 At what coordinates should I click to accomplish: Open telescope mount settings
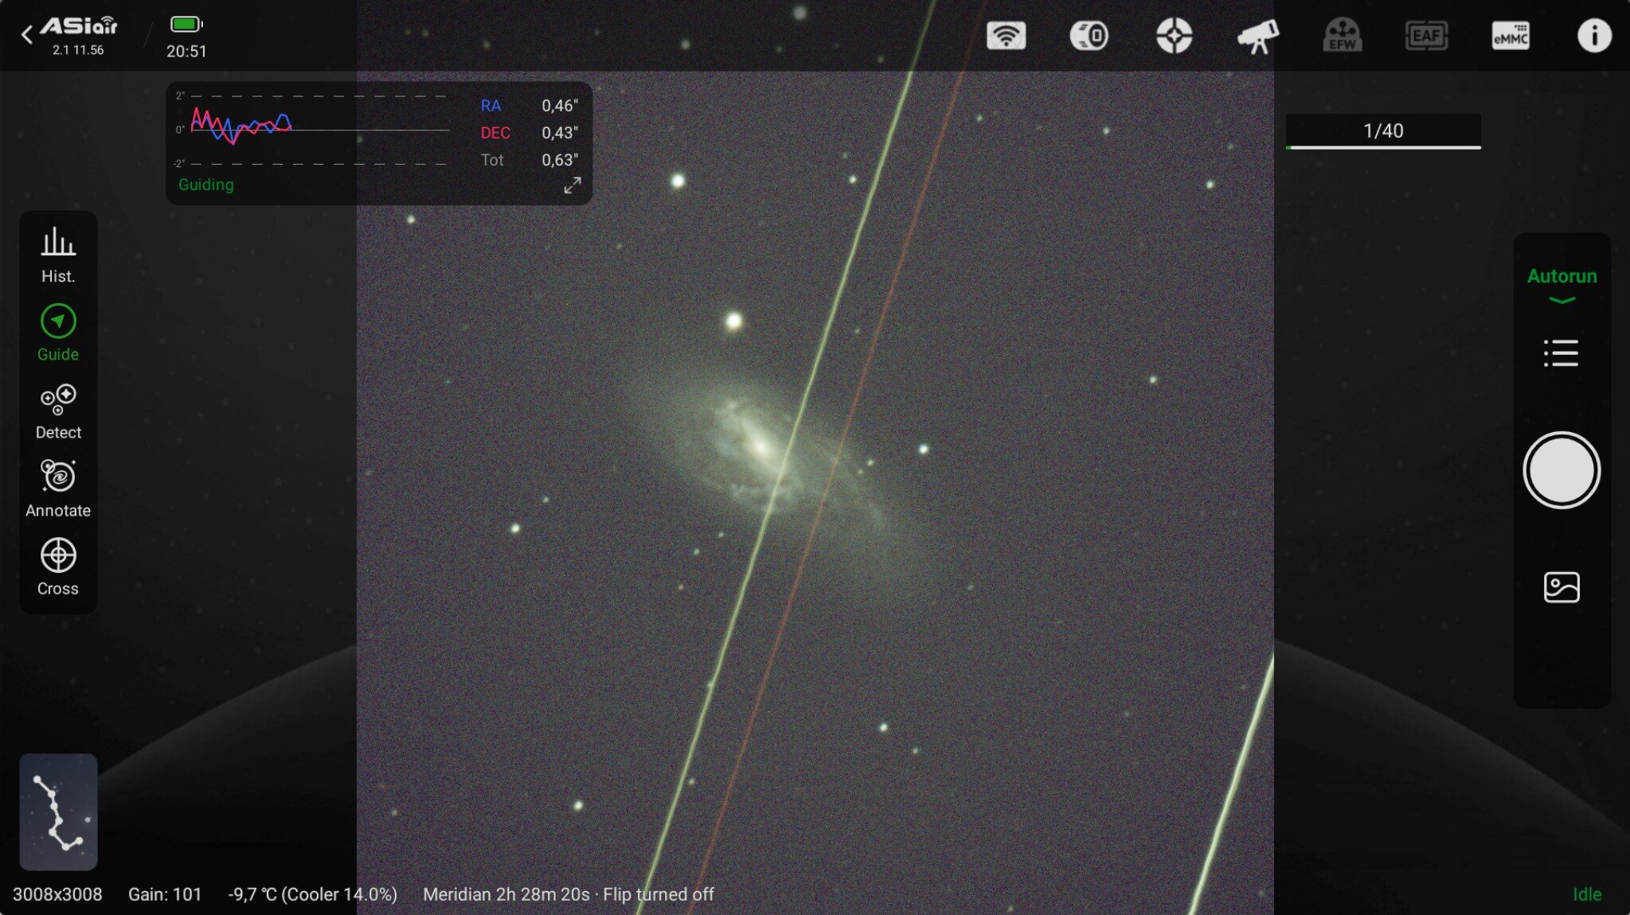point(1258,36)
